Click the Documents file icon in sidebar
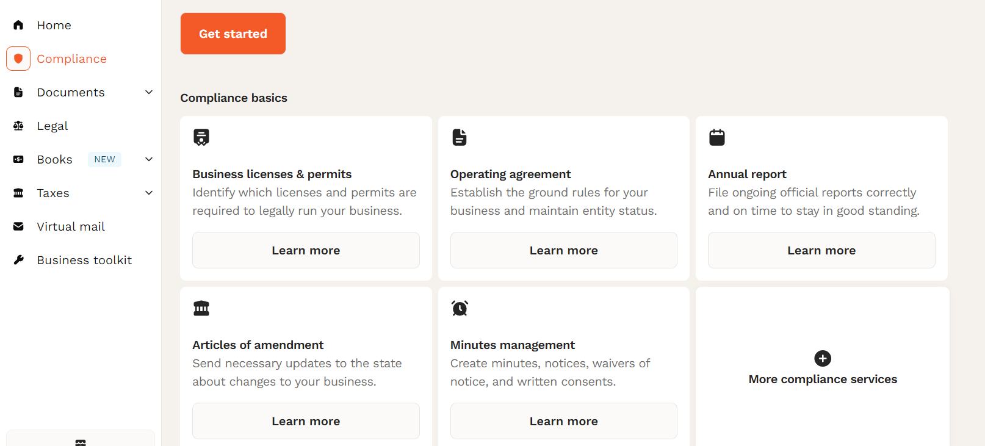Viewport: 985px width, 446px height. pyautogui.click(x=18, y=92)
